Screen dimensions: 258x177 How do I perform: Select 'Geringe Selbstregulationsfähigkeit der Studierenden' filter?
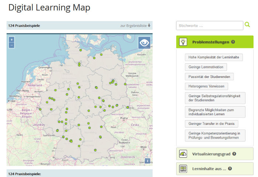(215, 98)
